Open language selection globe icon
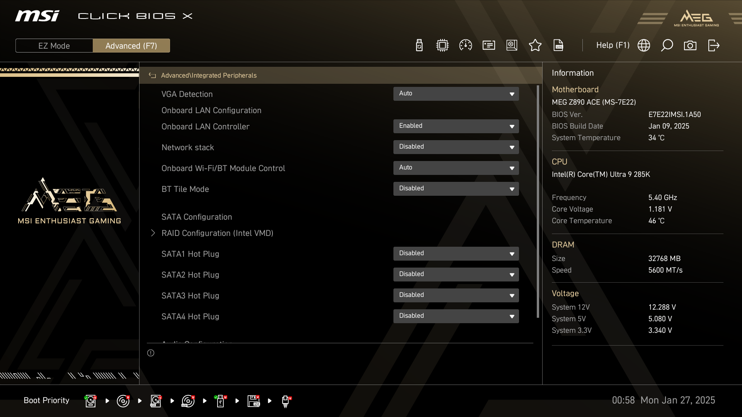The image size is (742, 417). click(x=643, y=46)
